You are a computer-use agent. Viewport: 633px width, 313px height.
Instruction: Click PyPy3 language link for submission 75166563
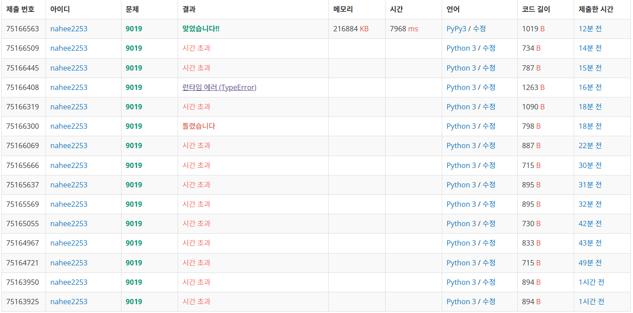pos(456,29)
